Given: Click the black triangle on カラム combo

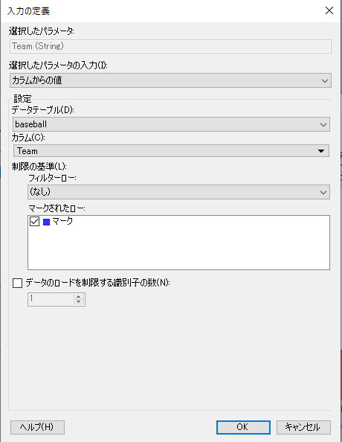Looking at the screenshot, I should (x=321, y=151).
